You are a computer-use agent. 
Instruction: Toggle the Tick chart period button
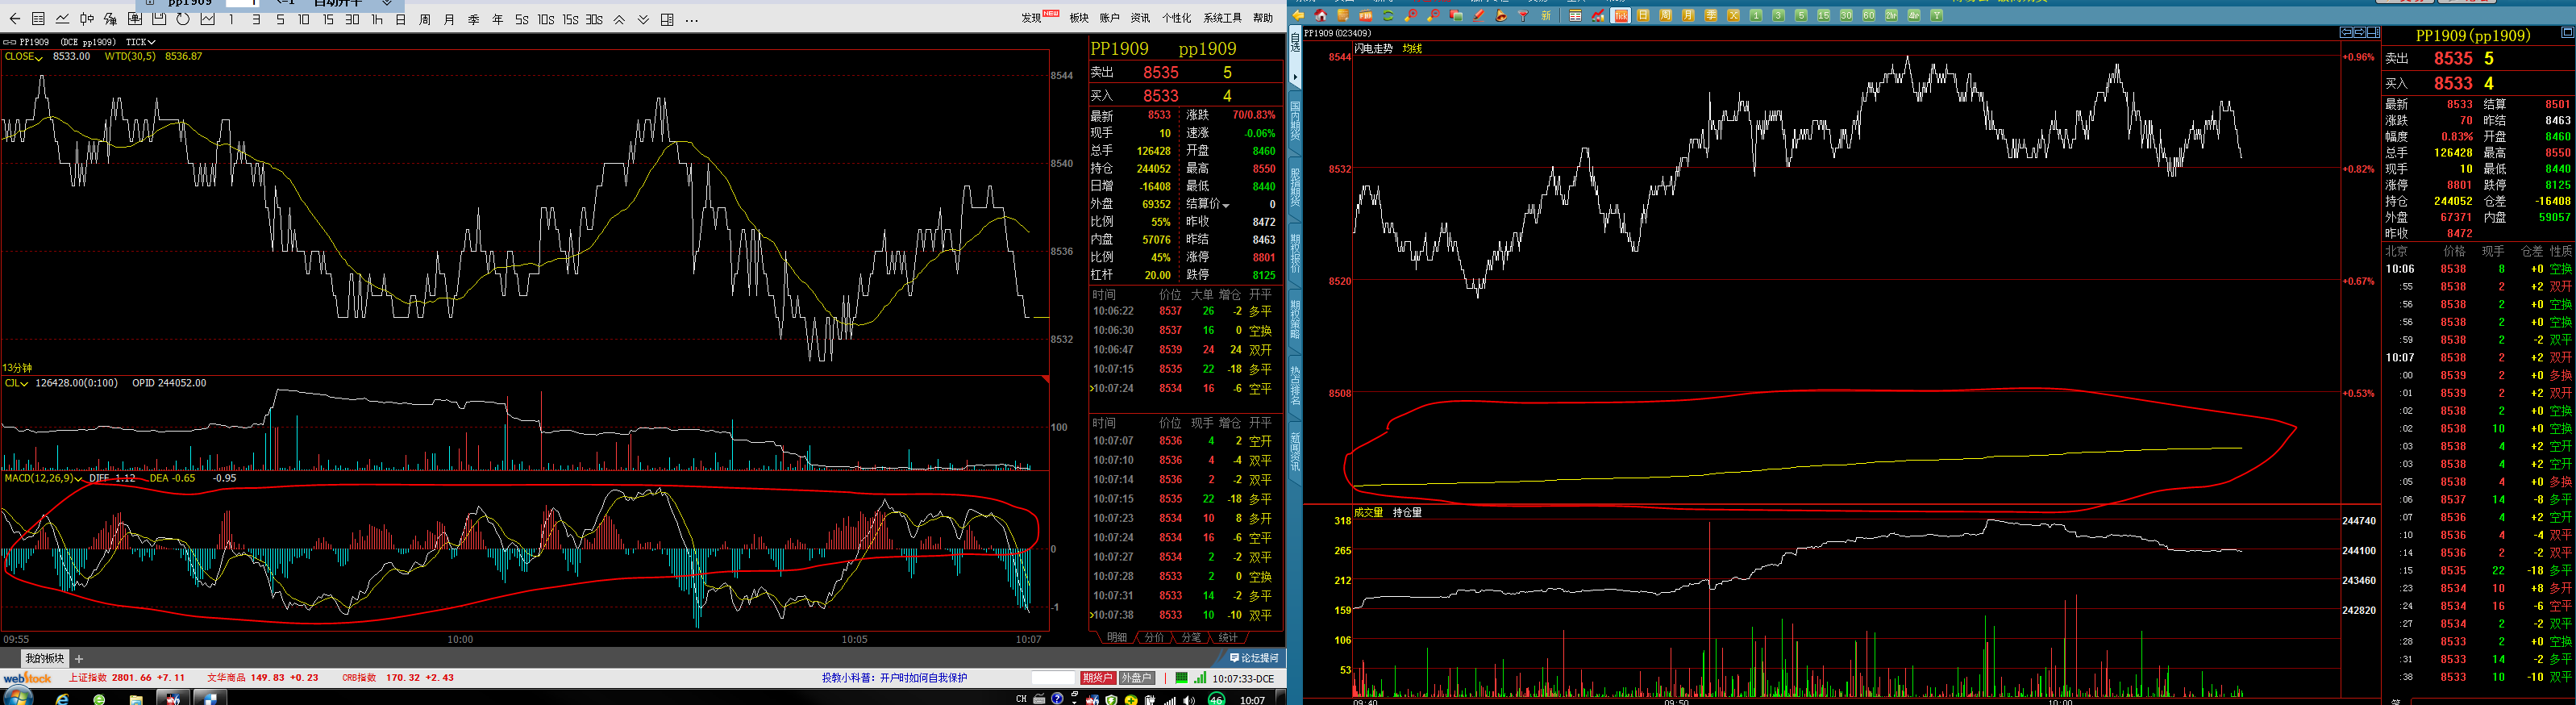1621,16
